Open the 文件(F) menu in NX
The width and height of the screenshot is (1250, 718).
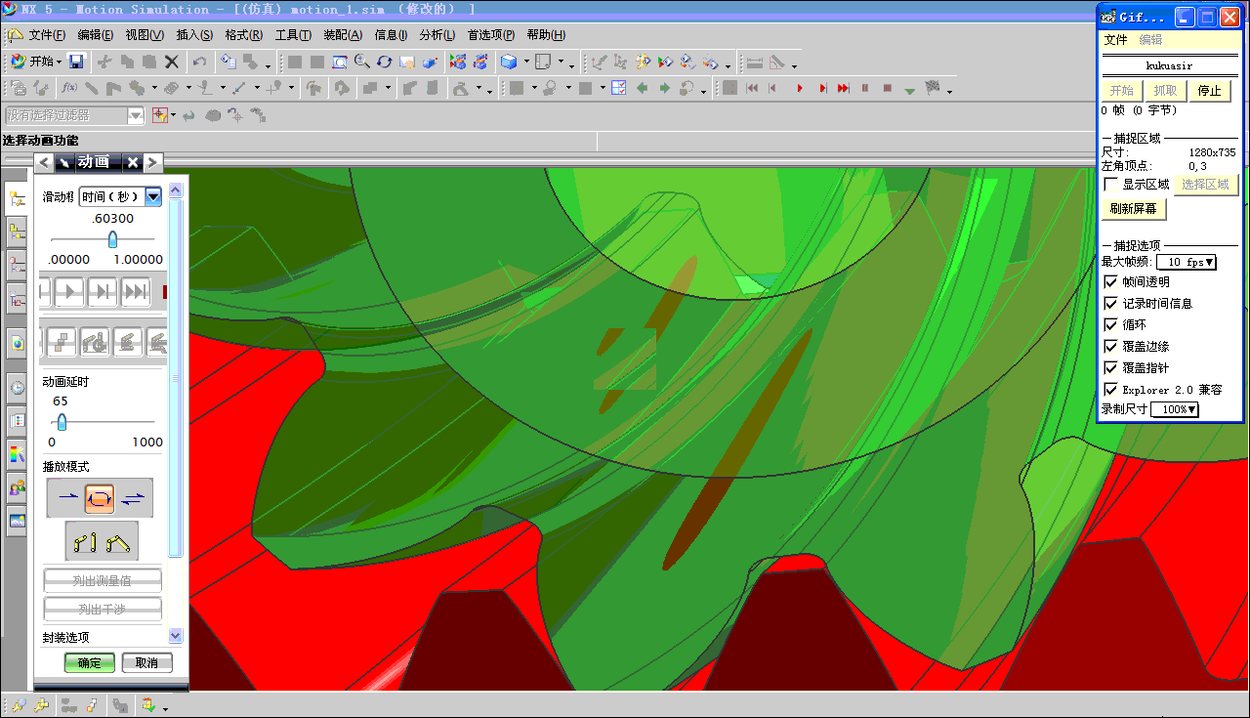coord(47,35)
